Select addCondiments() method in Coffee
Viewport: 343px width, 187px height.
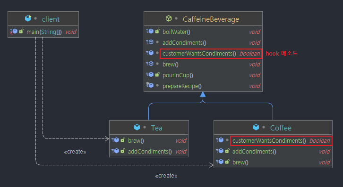pos(254,151)
